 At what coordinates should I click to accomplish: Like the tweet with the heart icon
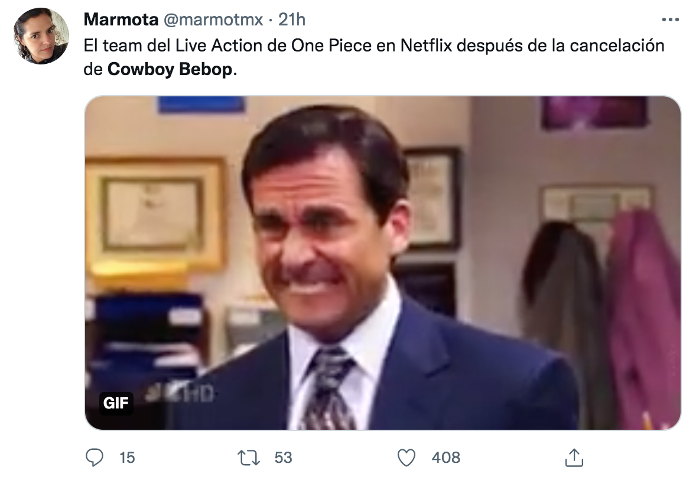[x=406, y=457]
